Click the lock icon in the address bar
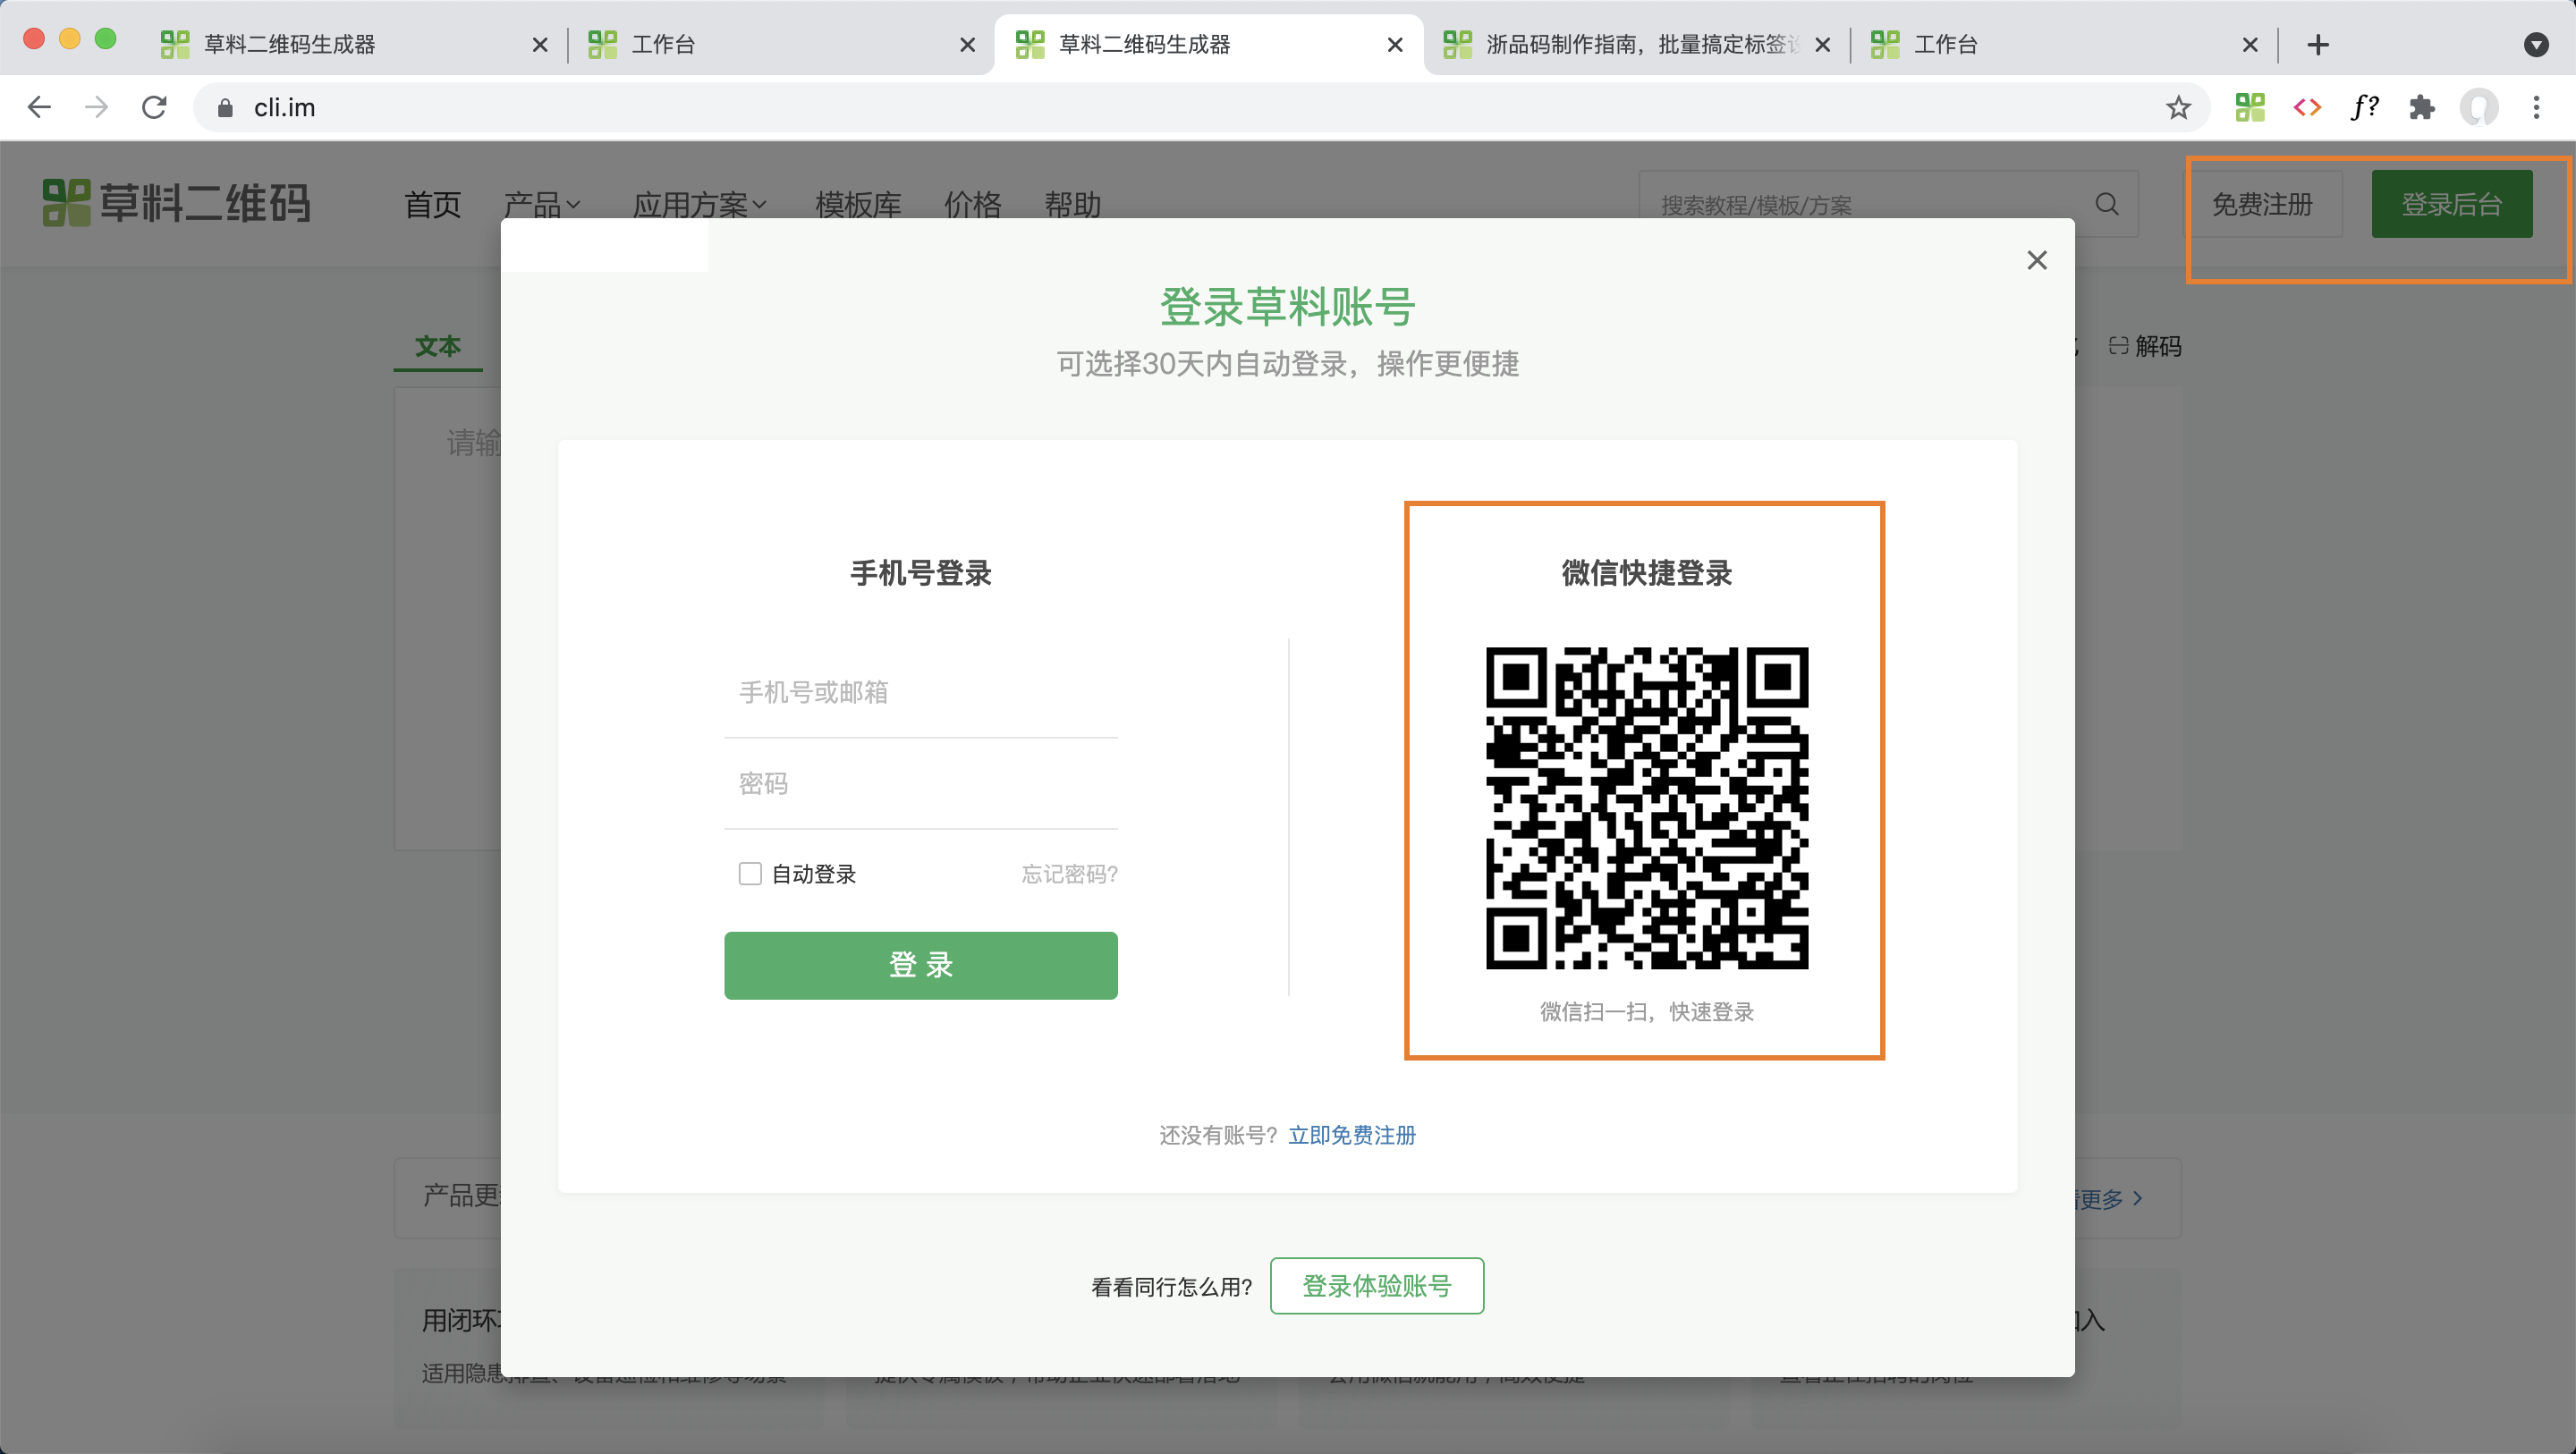This screenshot has width=2576, height=1454. click(225, 108)
